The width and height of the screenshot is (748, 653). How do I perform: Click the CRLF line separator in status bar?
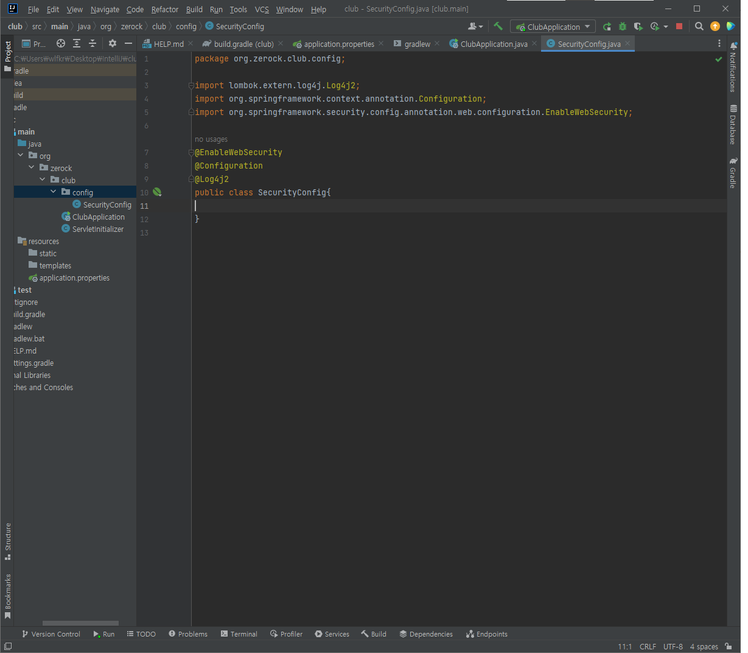click(648, 646)
